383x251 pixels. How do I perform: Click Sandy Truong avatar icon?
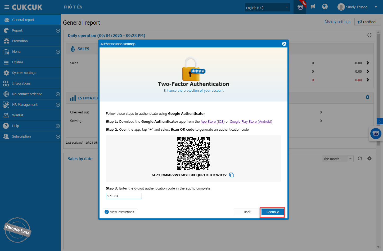click(341, 7)
